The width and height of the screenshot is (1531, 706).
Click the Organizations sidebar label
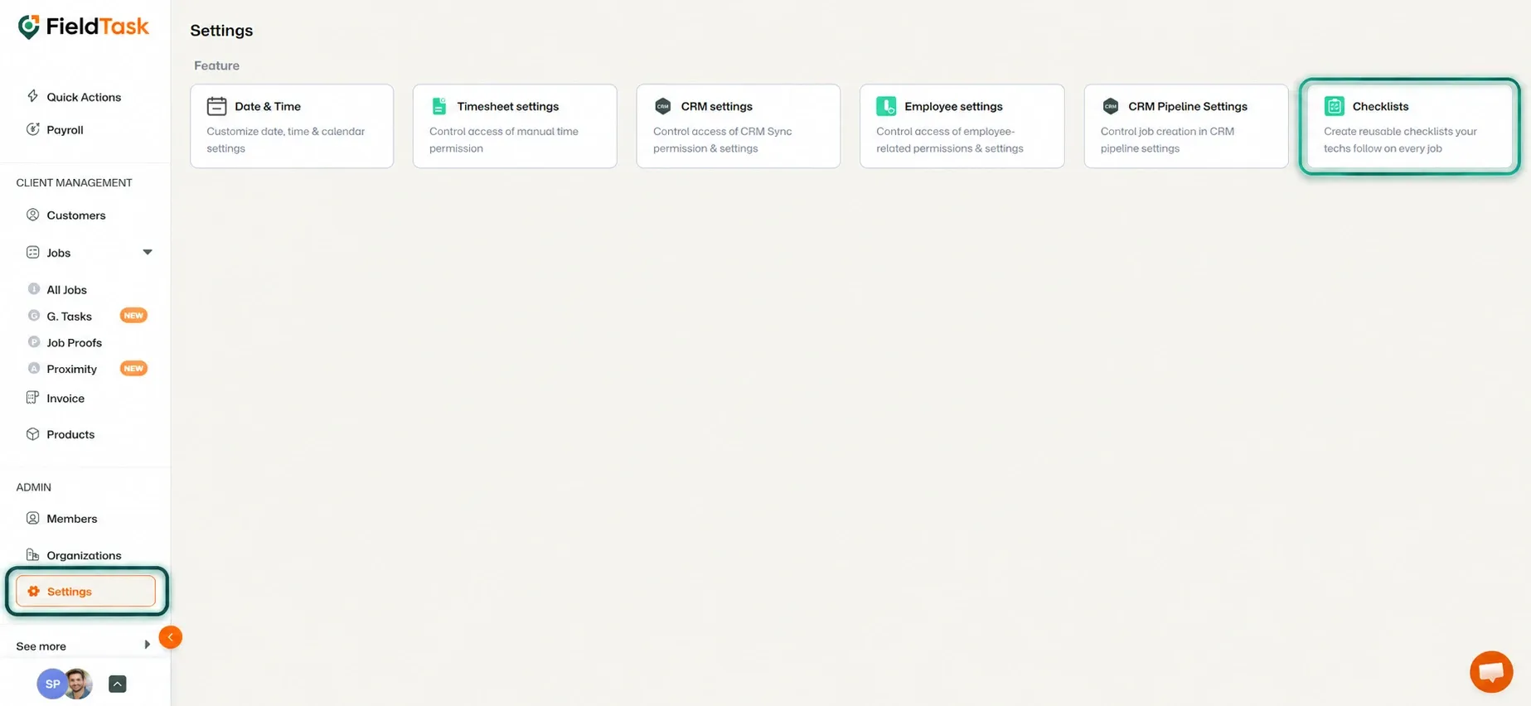pos(84,555)
